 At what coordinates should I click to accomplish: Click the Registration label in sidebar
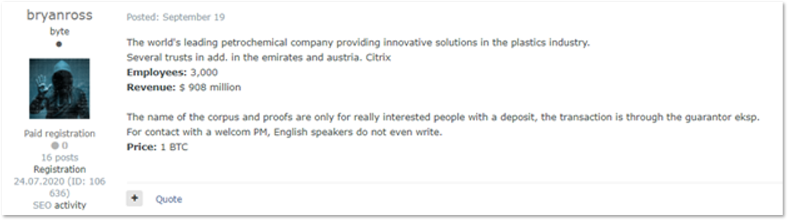[x=59, y=169]
